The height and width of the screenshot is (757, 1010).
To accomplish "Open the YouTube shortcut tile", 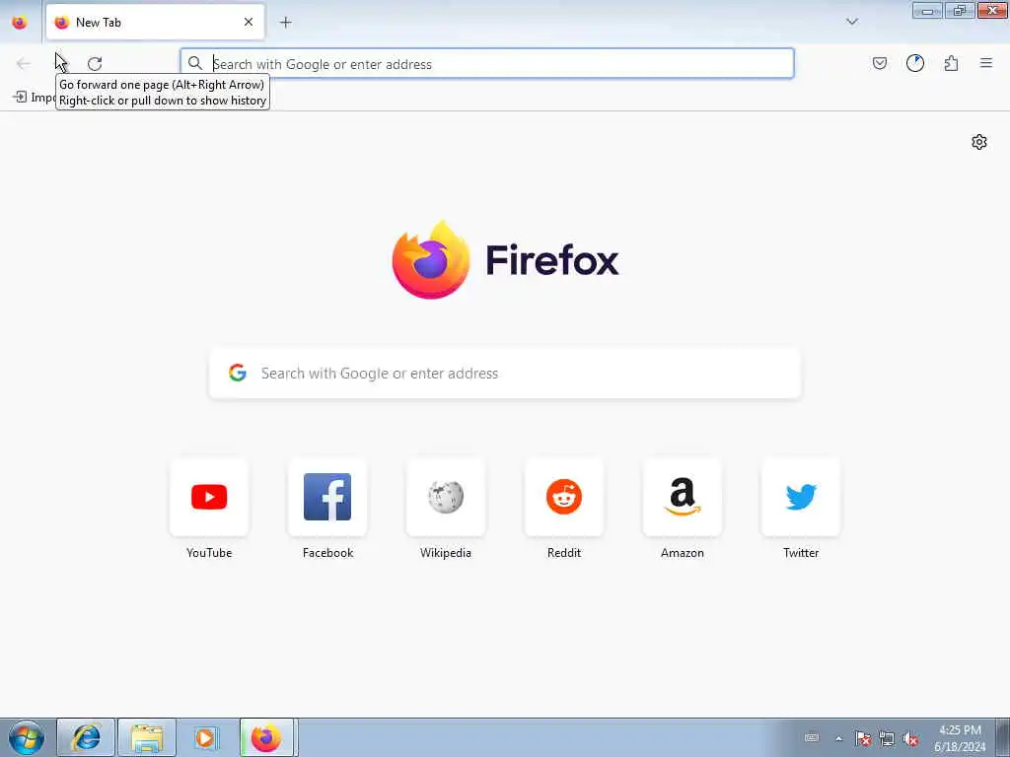I will [209, 497].
